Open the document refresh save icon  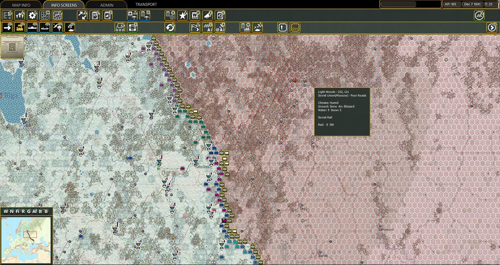[220, 16]
